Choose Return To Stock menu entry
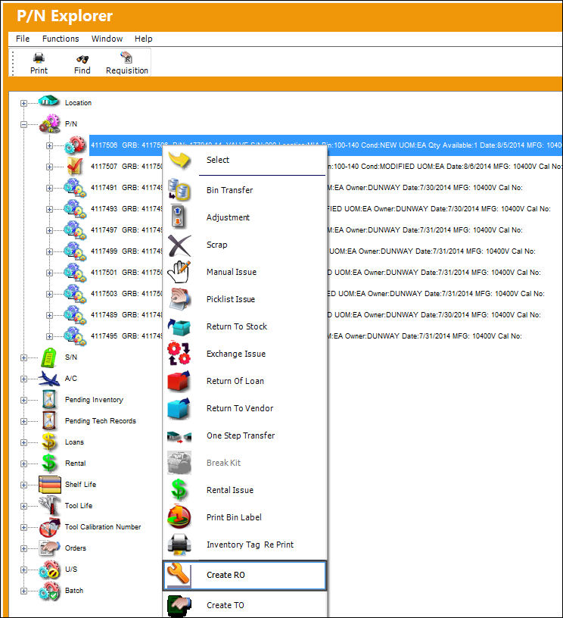563x618 pixels. pos(244,326)
